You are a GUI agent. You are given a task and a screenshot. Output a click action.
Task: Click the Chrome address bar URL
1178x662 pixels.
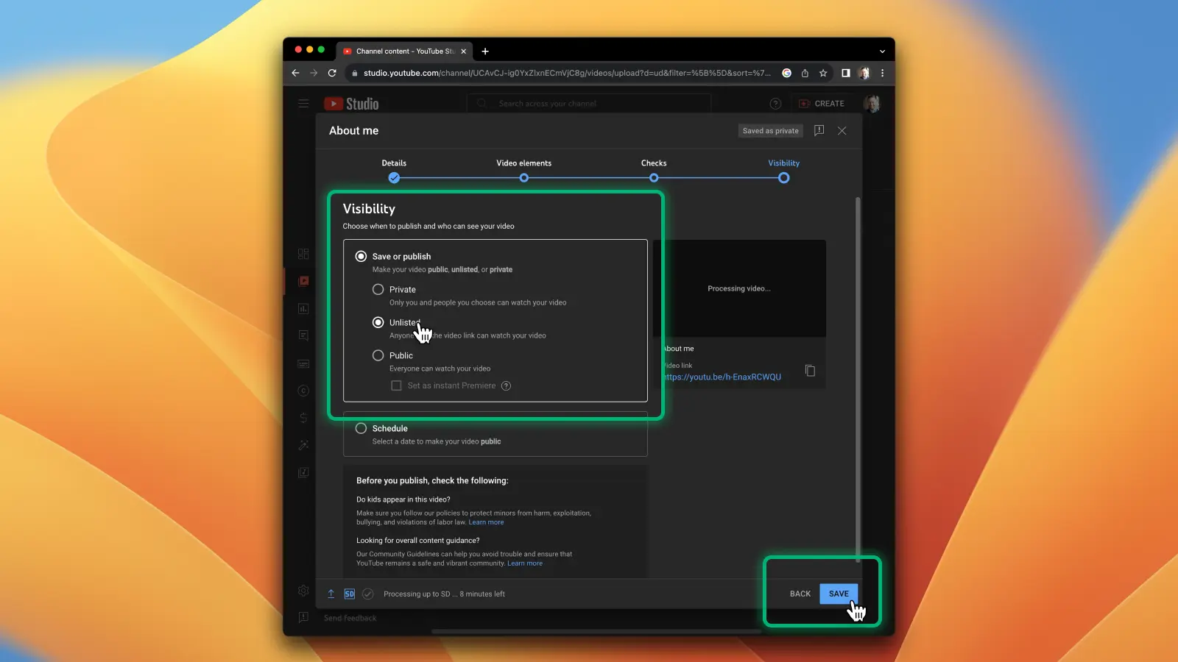pos(567,73)
